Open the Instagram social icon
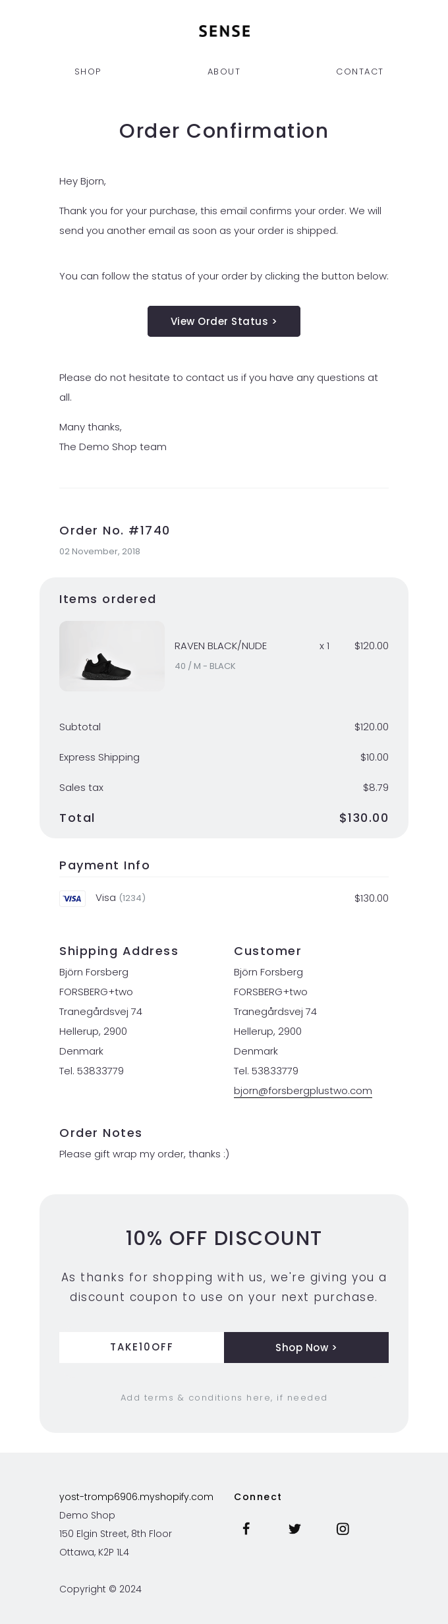 click(x=343, y=1528)
